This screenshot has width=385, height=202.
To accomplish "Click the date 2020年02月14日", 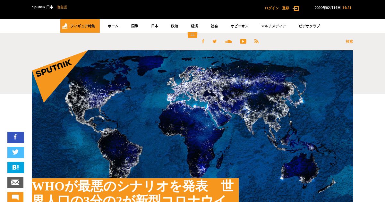I will click(x=328, y=8).
